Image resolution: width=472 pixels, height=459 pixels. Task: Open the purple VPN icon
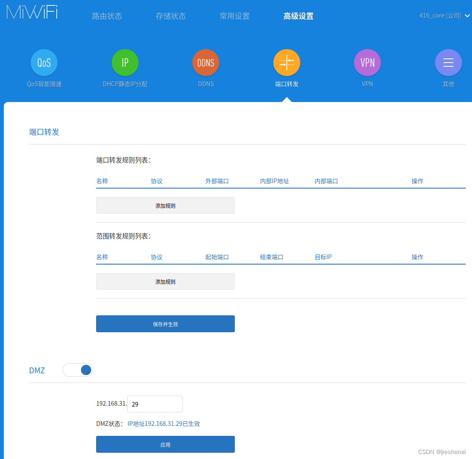pyautogui.click(x=367, y=63)
